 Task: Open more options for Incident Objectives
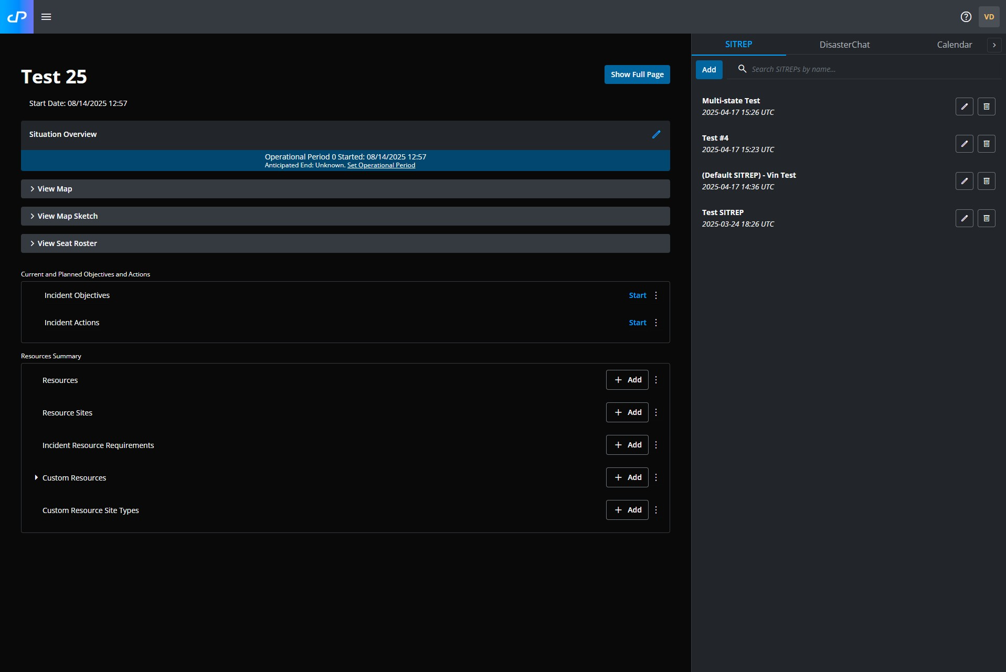click(656, 295)
